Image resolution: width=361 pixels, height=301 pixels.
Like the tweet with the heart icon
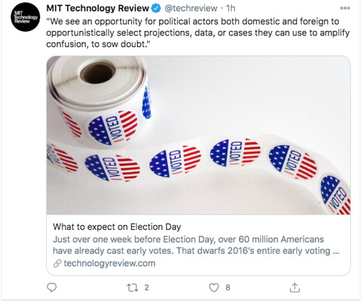[x=214, y=287]
